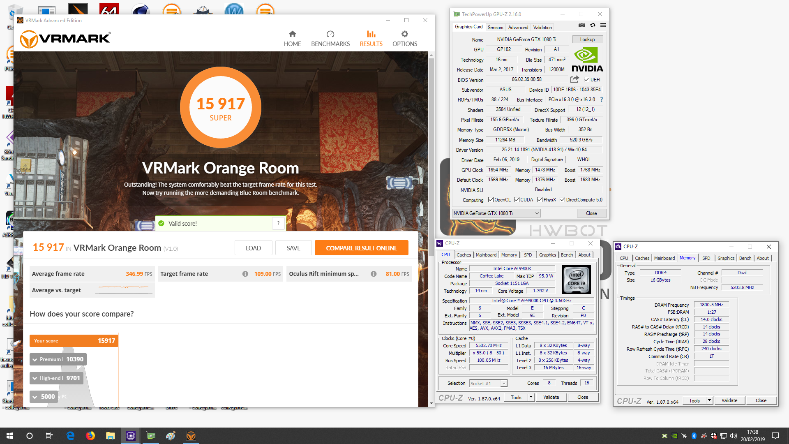Switch to VRMark taskbar icon

(x=191, y=436)
